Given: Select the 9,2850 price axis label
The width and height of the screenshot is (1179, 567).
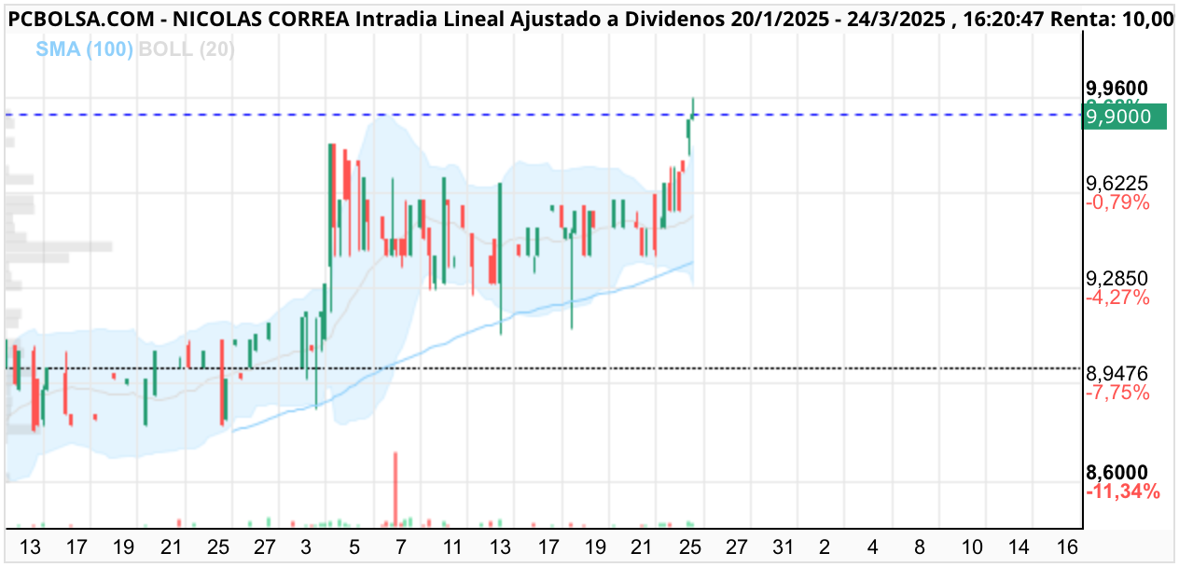Looking at the screenshot, I should click(1117, 279).
